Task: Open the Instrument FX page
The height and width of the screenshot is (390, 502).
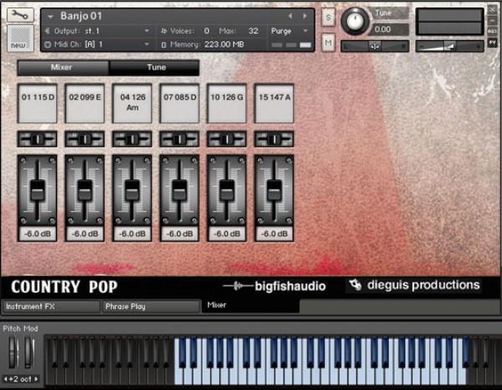Action: pyautogui.click(x=50, y=306)
